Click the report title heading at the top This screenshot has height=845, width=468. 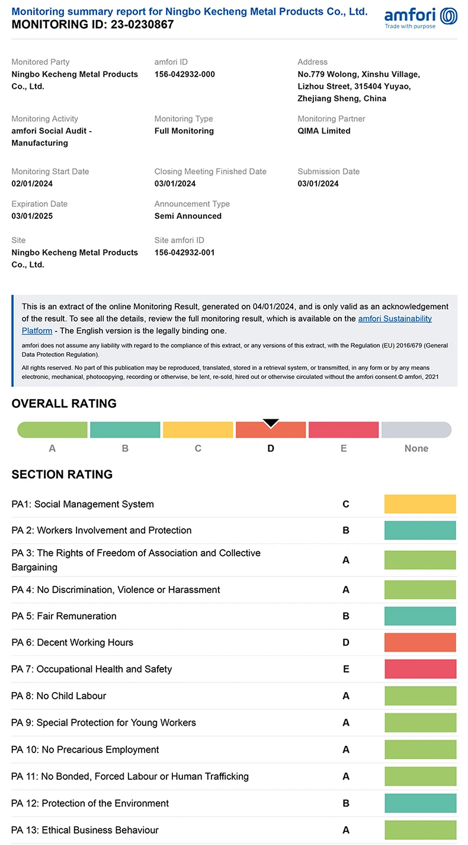click(190, 12)
